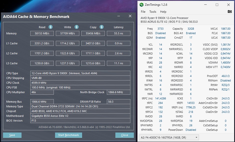Click the Copy info icon
The height and width of the screenshot is (142, 235).
pos(102,27)
